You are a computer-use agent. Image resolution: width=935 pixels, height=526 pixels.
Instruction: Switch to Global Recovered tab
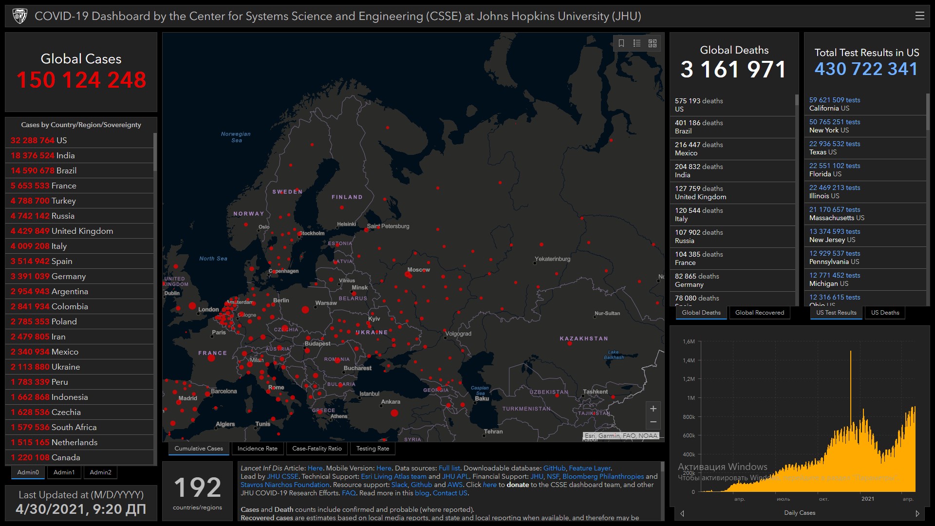click(759, 313)
